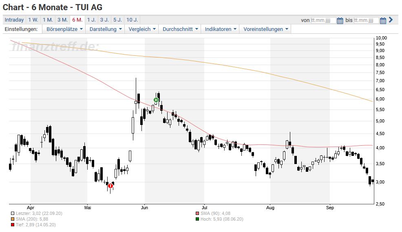Select the 6 M. time range tab
This screenshot has height=232, width=402.
[77, 20]
